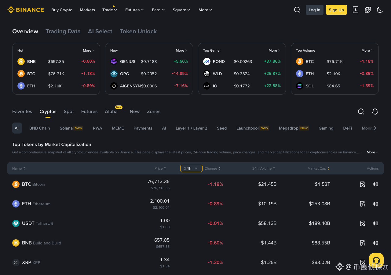Filter by Launchpool category

click(x=253, y=128)
